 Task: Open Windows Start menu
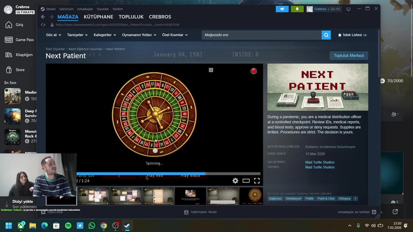(9, 226)
